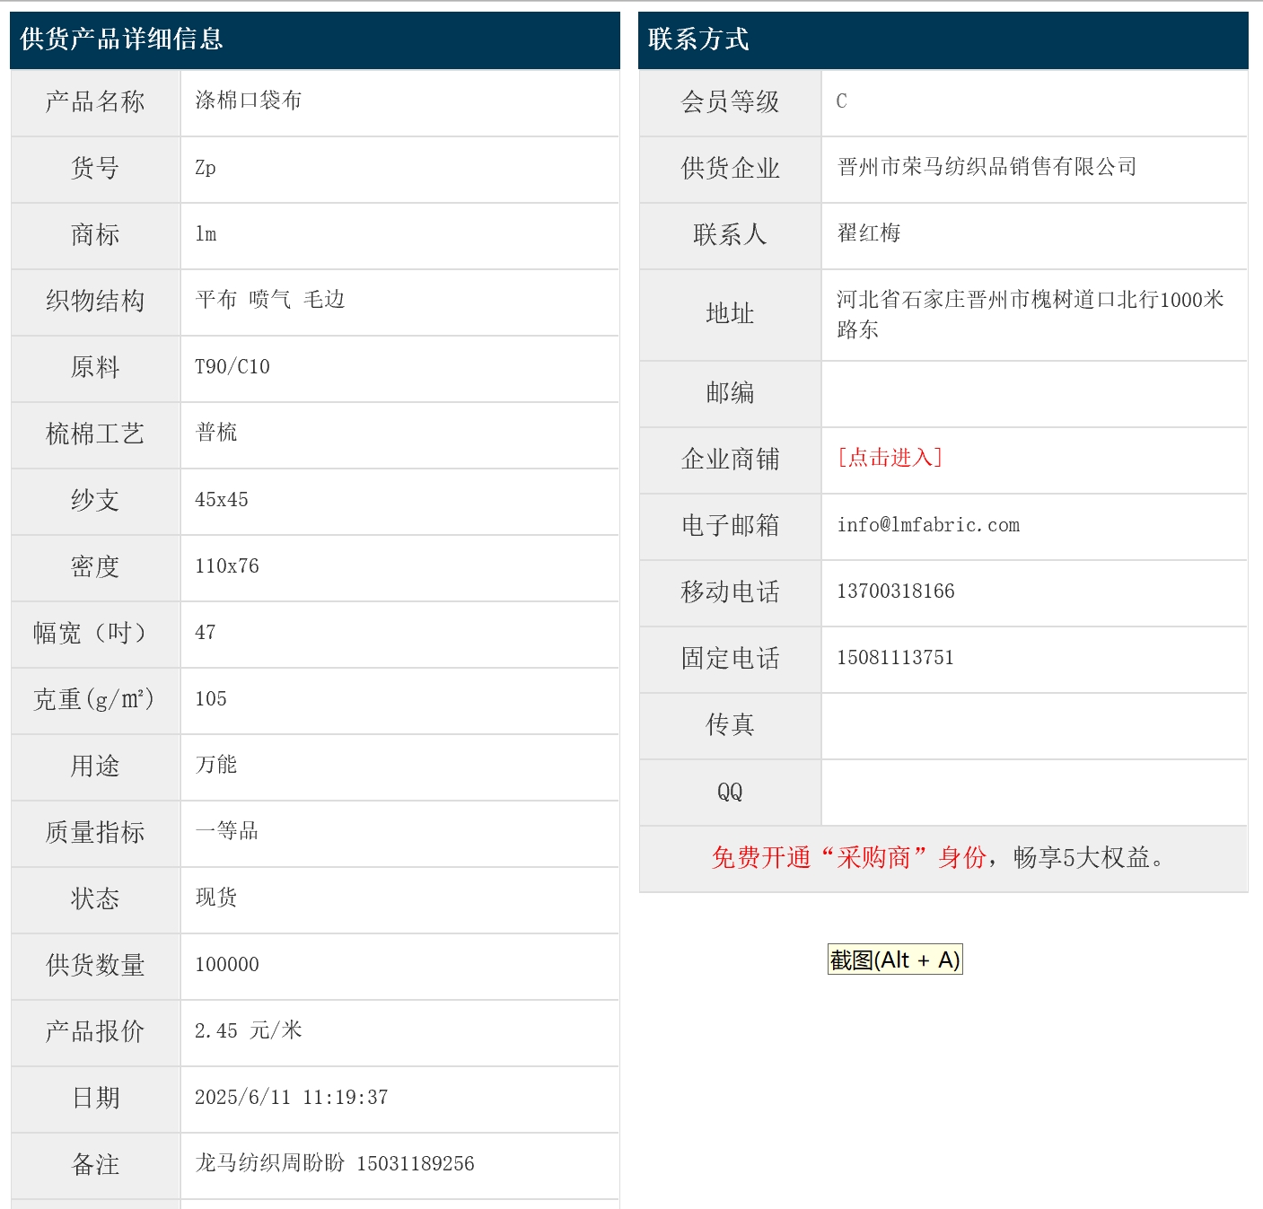Click the raw material value T90/C10

click(x=232, y=367)
